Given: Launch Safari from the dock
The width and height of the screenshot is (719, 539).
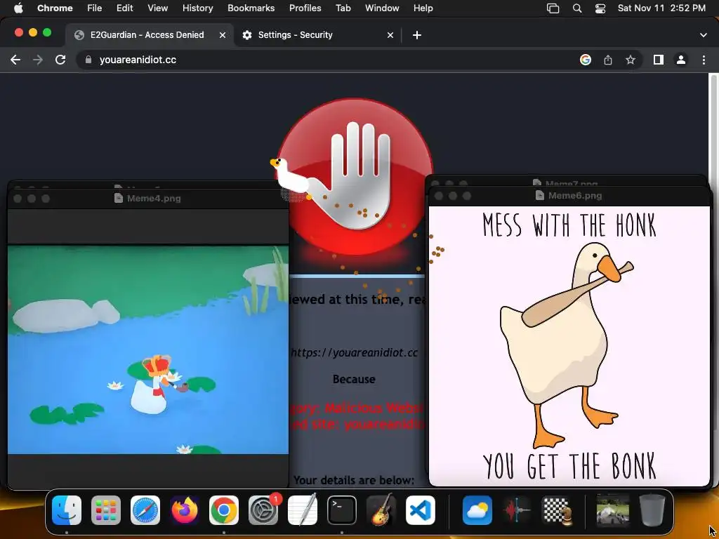Looking at the screenshot, I should pos(145,510).
